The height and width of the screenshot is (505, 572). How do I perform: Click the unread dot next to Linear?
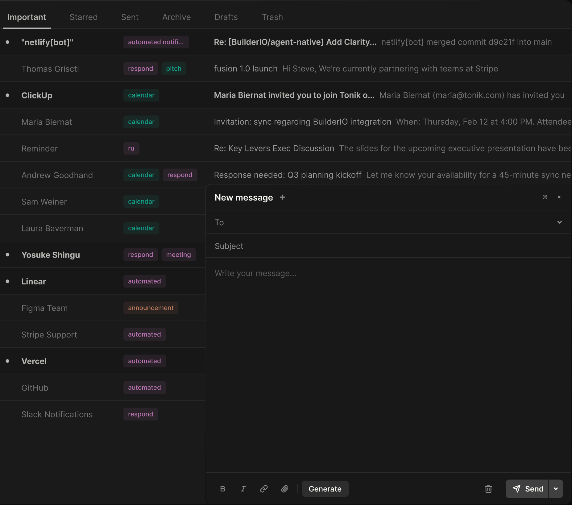[7, 281]
